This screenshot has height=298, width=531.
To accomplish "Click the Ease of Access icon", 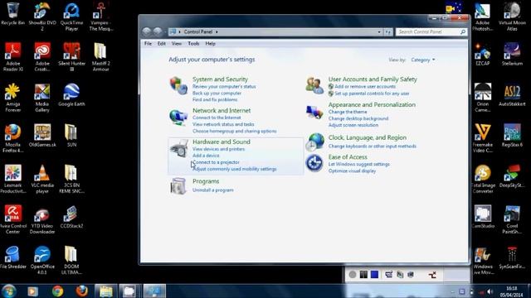I will (x=314, y=163).
